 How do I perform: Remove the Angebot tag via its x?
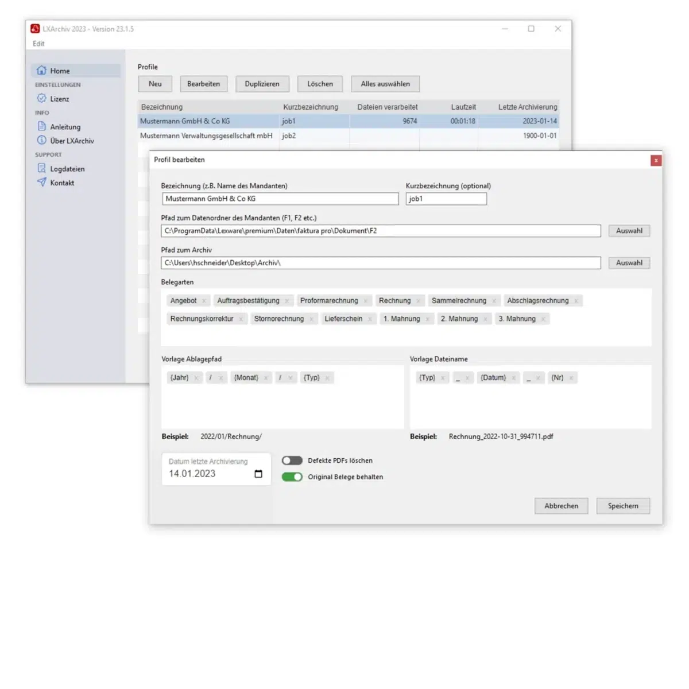click(204, 301)
